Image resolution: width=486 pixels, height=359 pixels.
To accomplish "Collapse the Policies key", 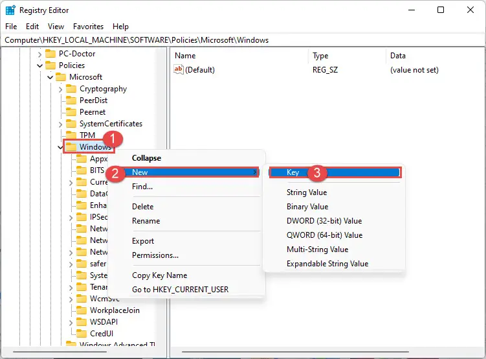I will point(39,66).
